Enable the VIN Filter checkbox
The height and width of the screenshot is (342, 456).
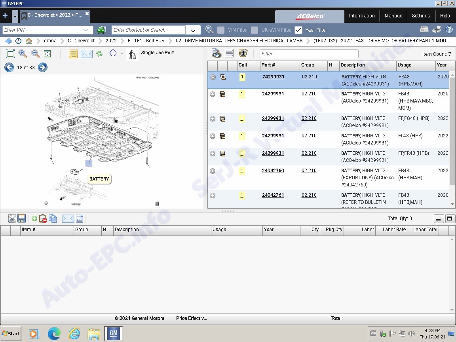(221, 30)
